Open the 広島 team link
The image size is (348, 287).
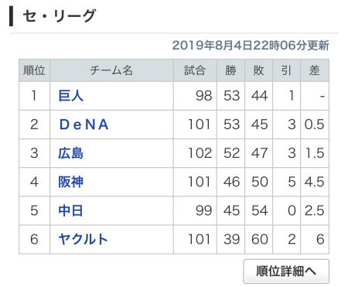[71, 153]
